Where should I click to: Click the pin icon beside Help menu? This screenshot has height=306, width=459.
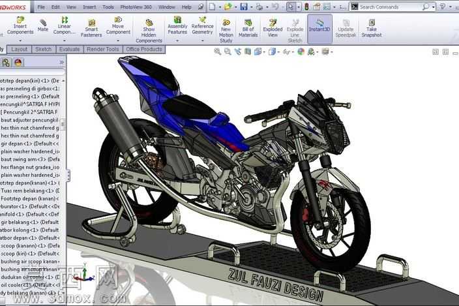tap(201, 7)
